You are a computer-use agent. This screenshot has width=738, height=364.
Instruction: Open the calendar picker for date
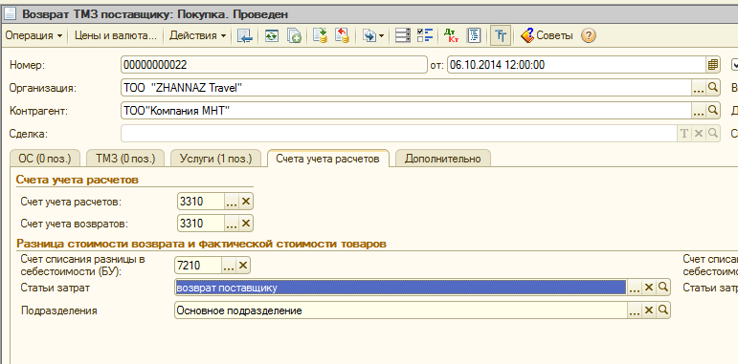coord(713,65)
